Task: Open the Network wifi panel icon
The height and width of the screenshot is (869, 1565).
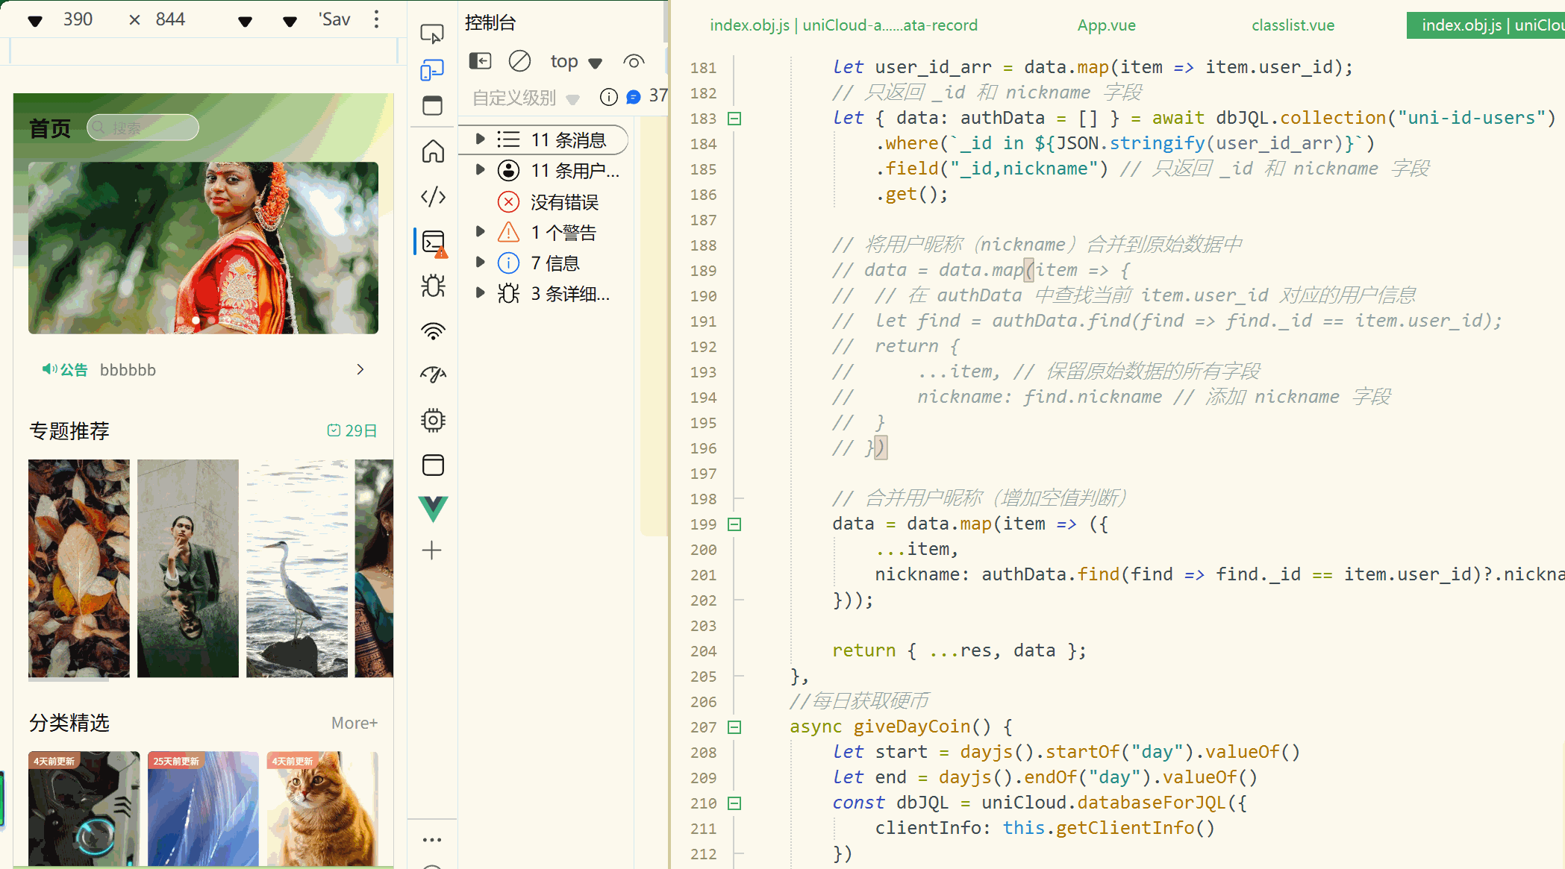Action: pyautogui.click(x=433, y=330)
